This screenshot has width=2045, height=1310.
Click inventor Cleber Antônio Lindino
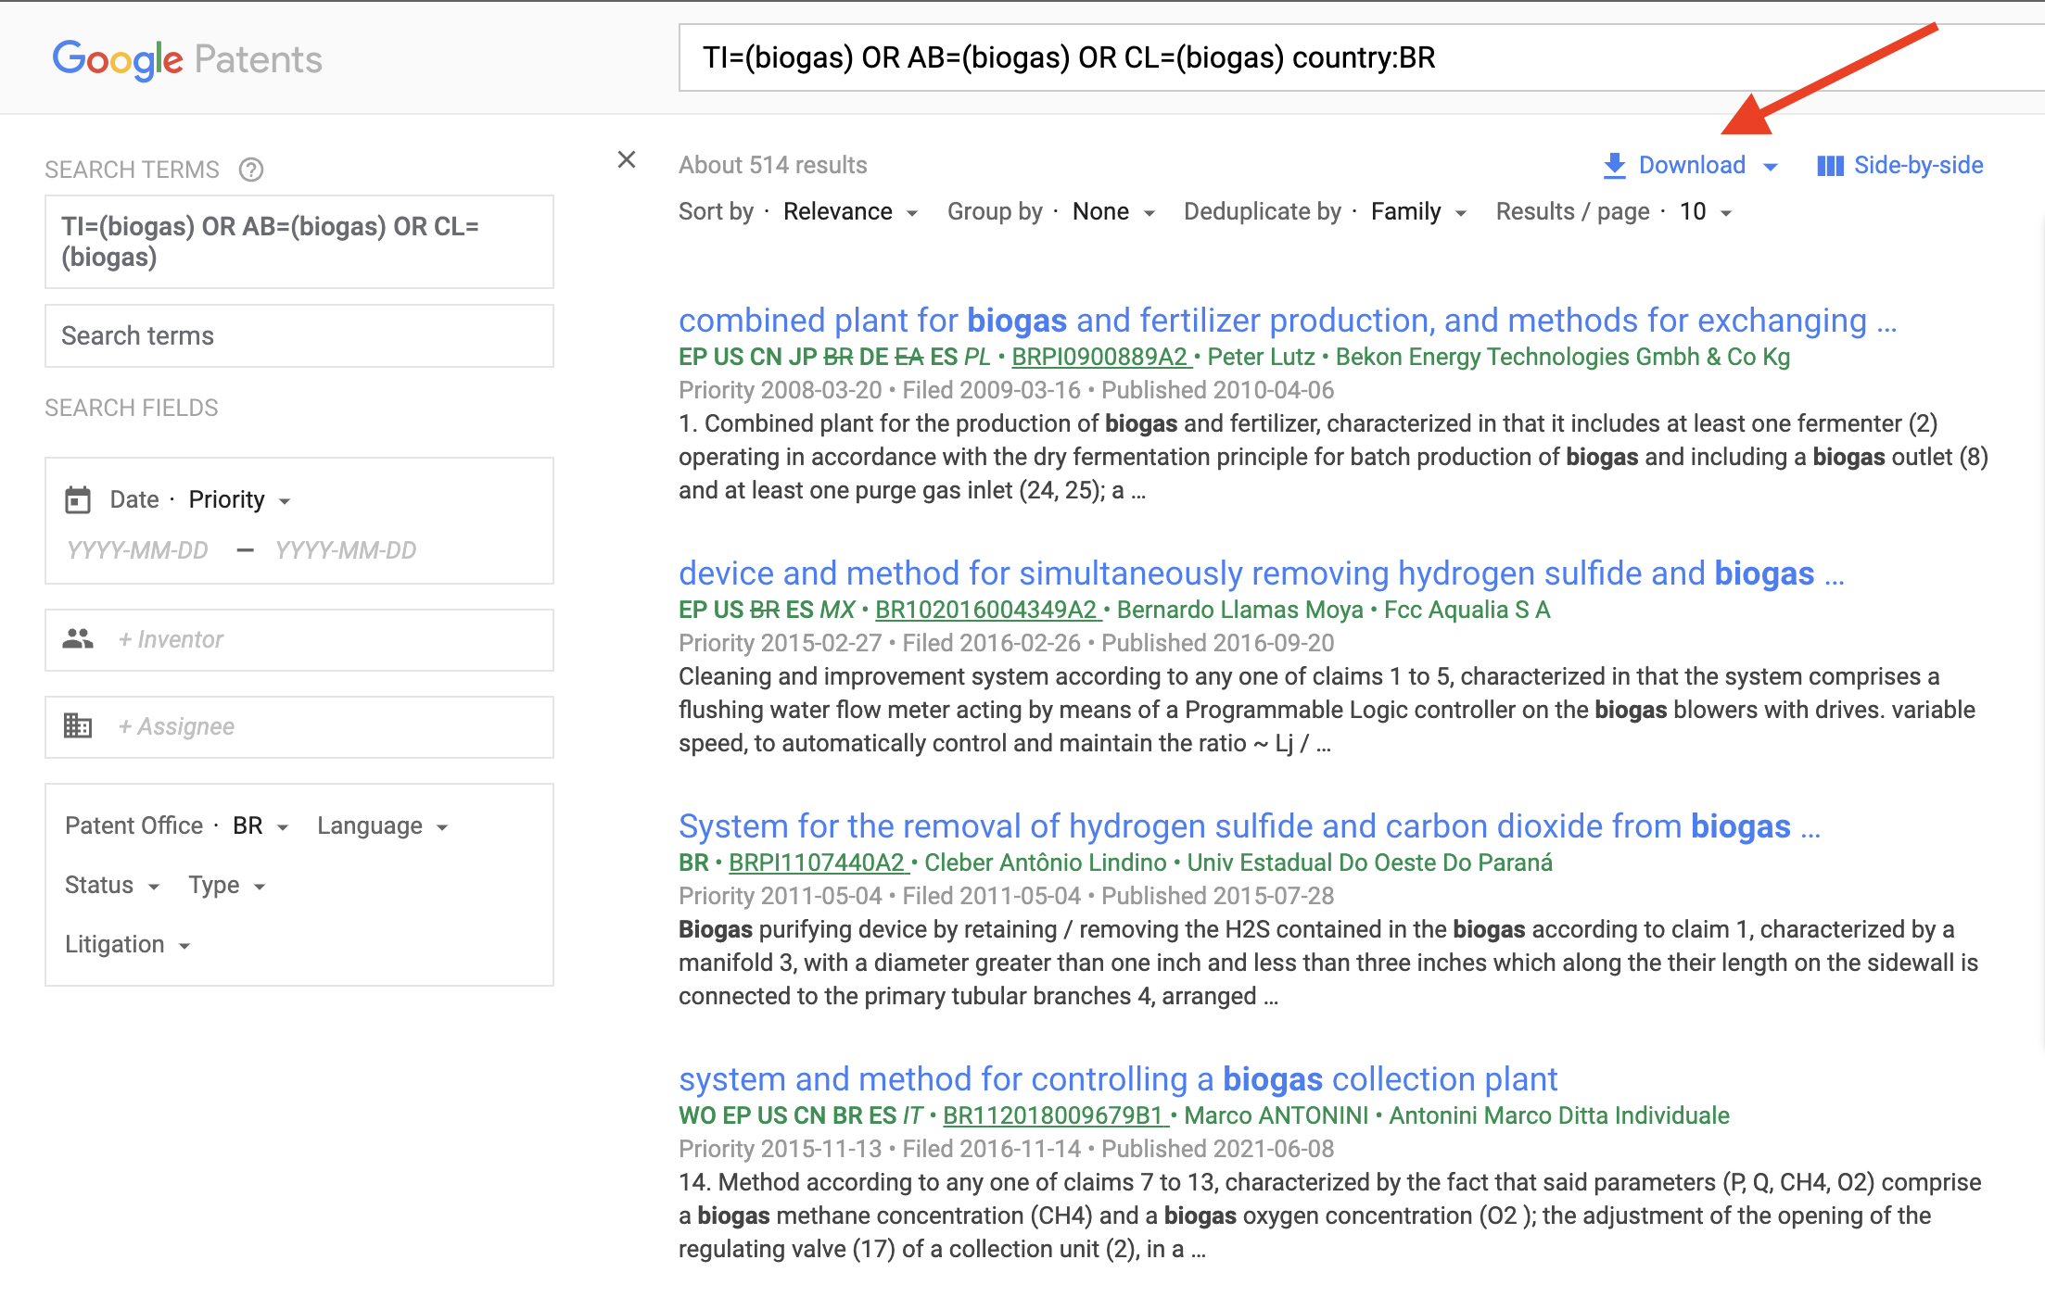[x=1045, y=863]
